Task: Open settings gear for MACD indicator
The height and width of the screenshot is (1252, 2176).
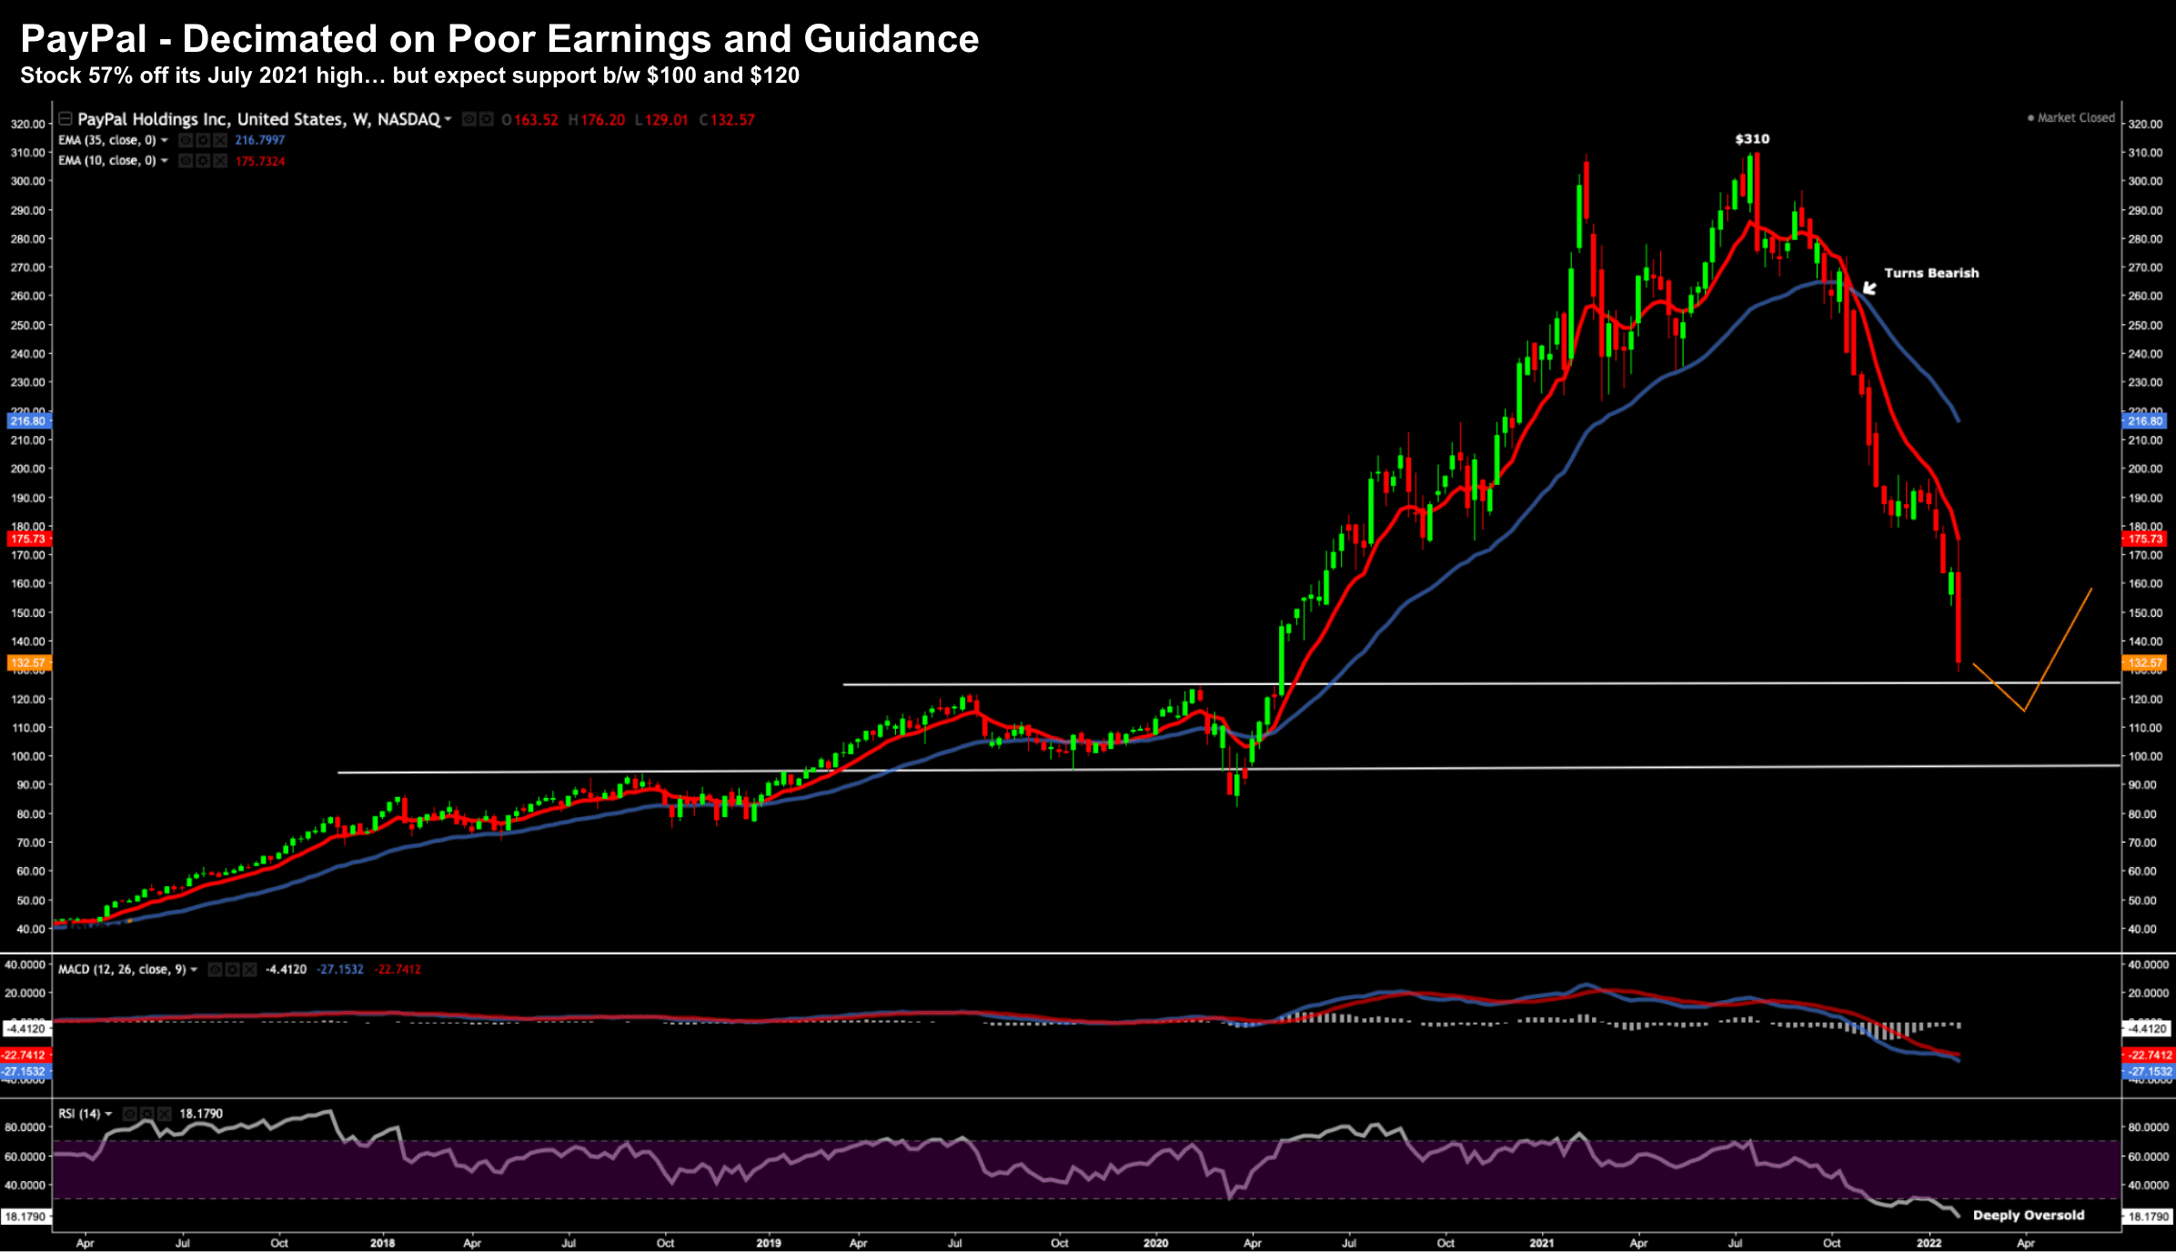Action: point(233,970)
